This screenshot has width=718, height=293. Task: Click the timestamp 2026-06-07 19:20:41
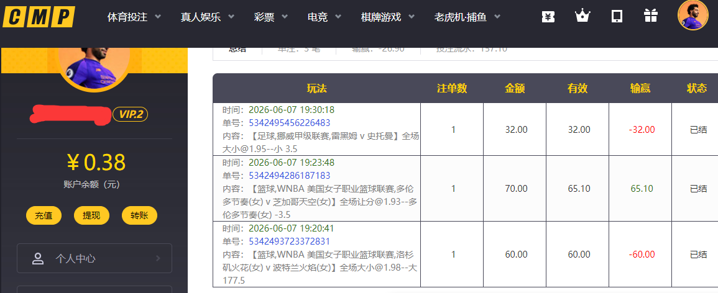291,228
